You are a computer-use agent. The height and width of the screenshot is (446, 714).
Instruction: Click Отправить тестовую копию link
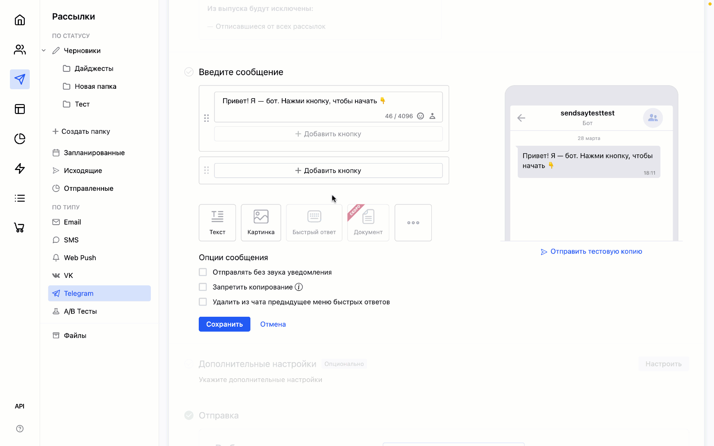(596, 251)
